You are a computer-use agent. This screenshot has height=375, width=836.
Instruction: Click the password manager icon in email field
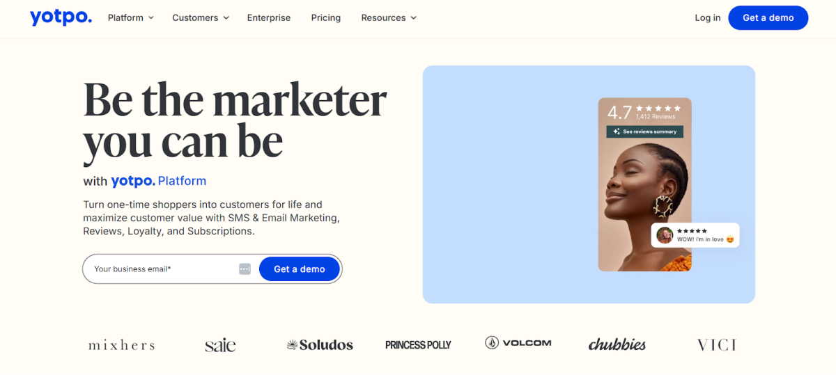pos(245,269)
